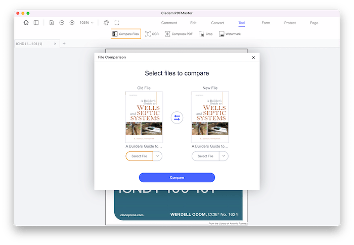The height and width of the screenshot is (245, 354).
Task: Choose the Compress PDF tool
Action: click(x=179, y=34)
